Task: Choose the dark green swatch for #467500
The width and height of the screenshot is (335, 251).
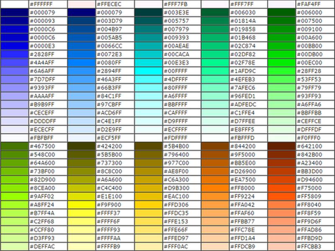Action: click(15, 146)
